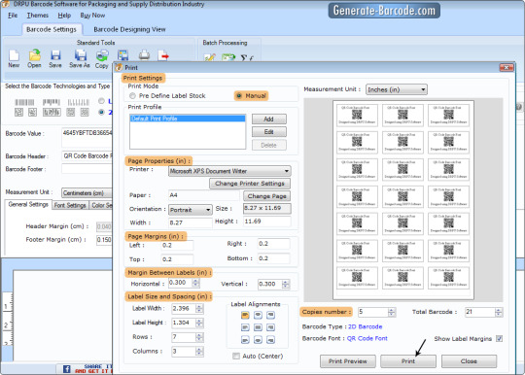Click the page preview thumbnail
525x375 pixels.
coord(403,200)
